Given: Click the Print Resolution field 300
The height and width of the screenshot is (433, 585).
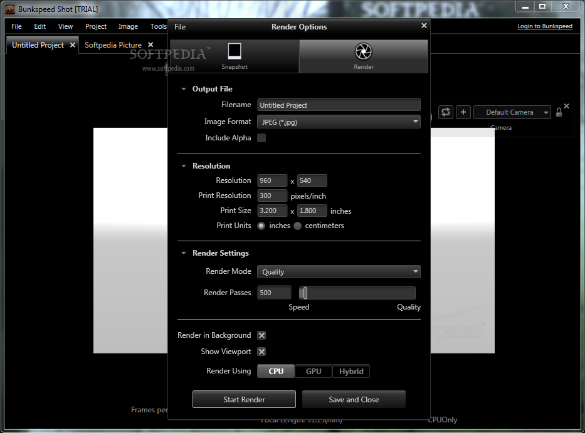Looking at the screenshot, I should 272,196.
